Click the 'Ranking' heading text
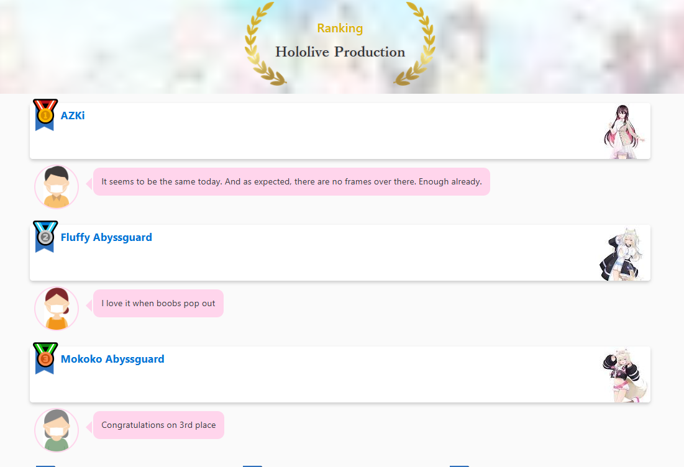This screenshot has width=684, height=467. pos(340,29)
